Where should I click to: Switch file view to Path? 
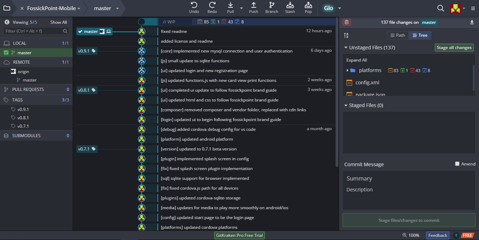point(397,35)
